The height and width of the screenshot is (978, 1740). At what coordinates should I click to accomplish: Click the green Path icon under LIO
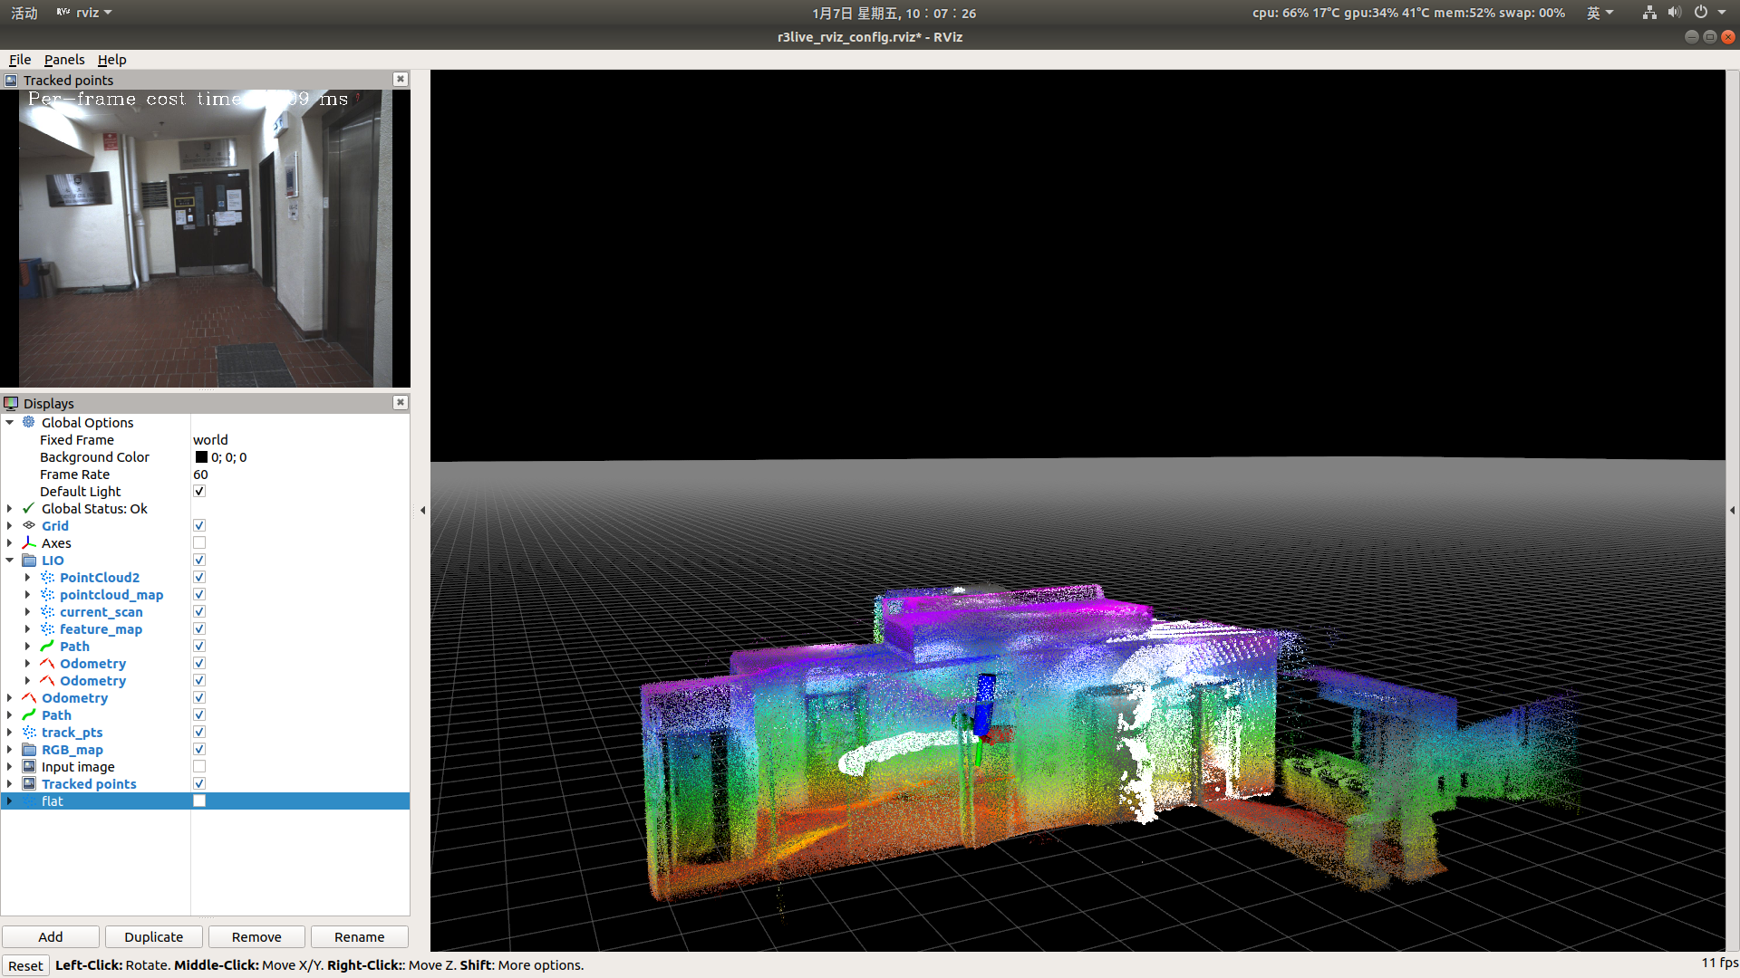pos(47,646)
